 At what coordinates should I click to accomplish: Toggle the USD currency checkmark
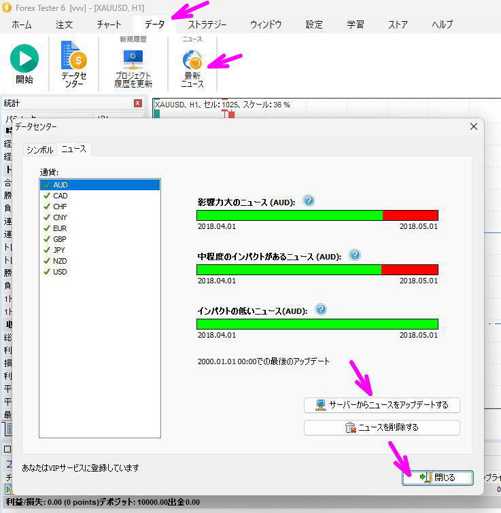(47, 272)
